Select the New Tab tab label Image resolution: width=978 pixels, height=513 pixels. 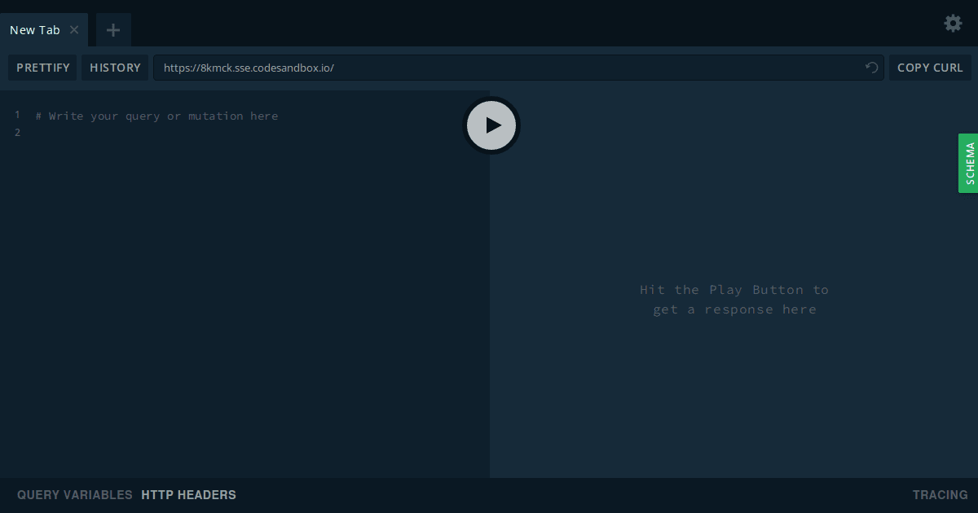[x=34, y=29]
